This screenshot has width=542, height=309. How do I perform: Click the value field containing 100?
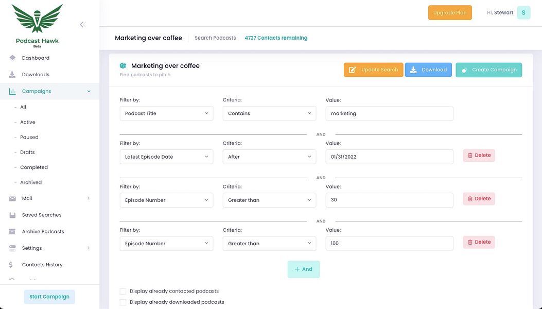coord(389,243)
